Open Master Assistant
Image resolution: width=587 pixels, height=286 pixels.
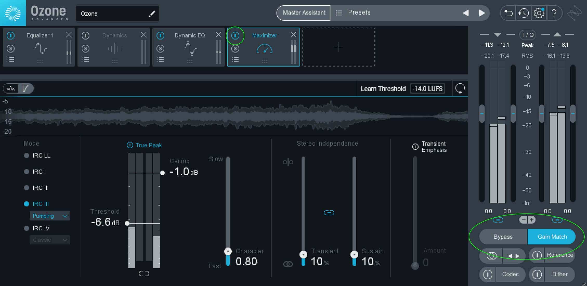click(x=304, y=13)
